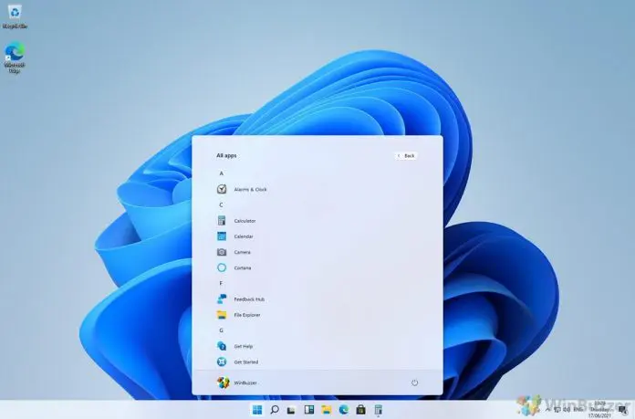635x419 pixels.
Task: Open Cortana from All apps
Action: 241,267
